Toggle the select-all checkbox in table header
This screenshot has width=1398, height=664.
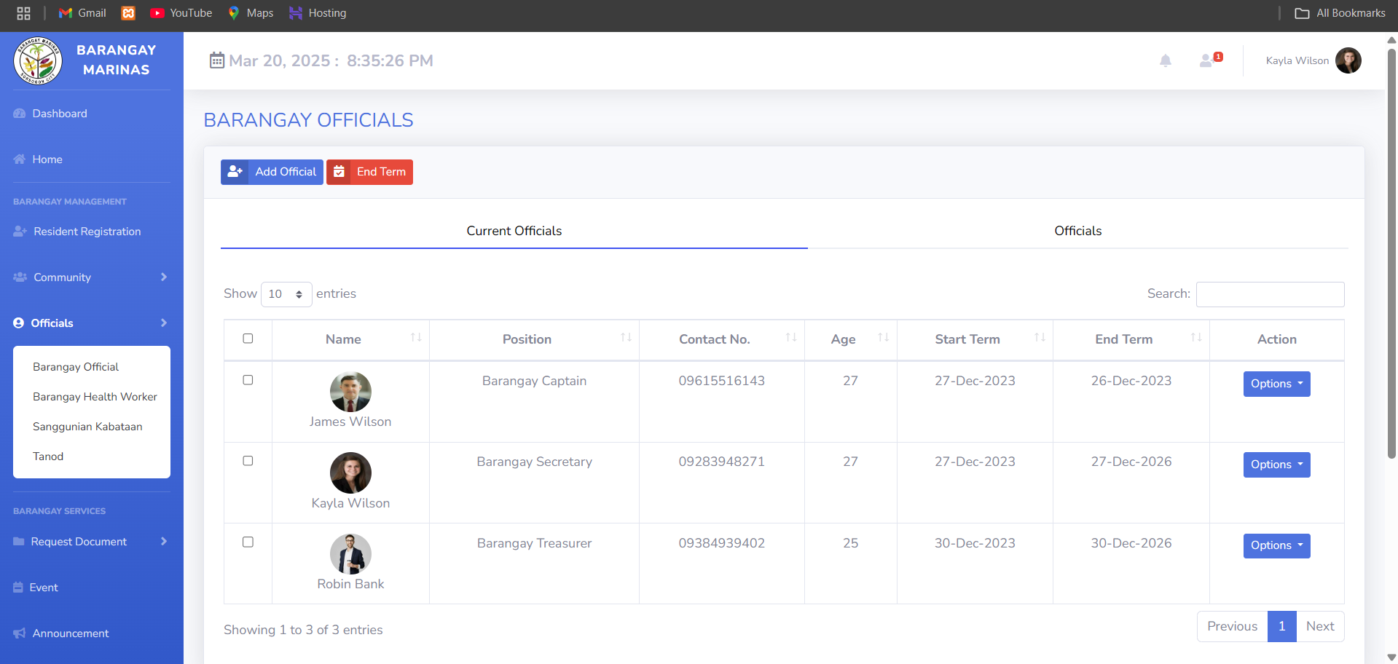point(248,339)
